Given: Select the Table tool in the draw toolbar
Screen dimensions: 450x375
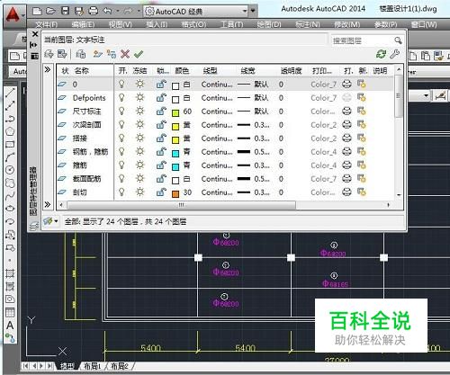Looking at the screenshot, I should click(x=10, y=312).
